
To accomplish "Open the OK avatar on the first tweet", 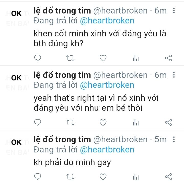I will pyautogui.click(x=16, y=13).
